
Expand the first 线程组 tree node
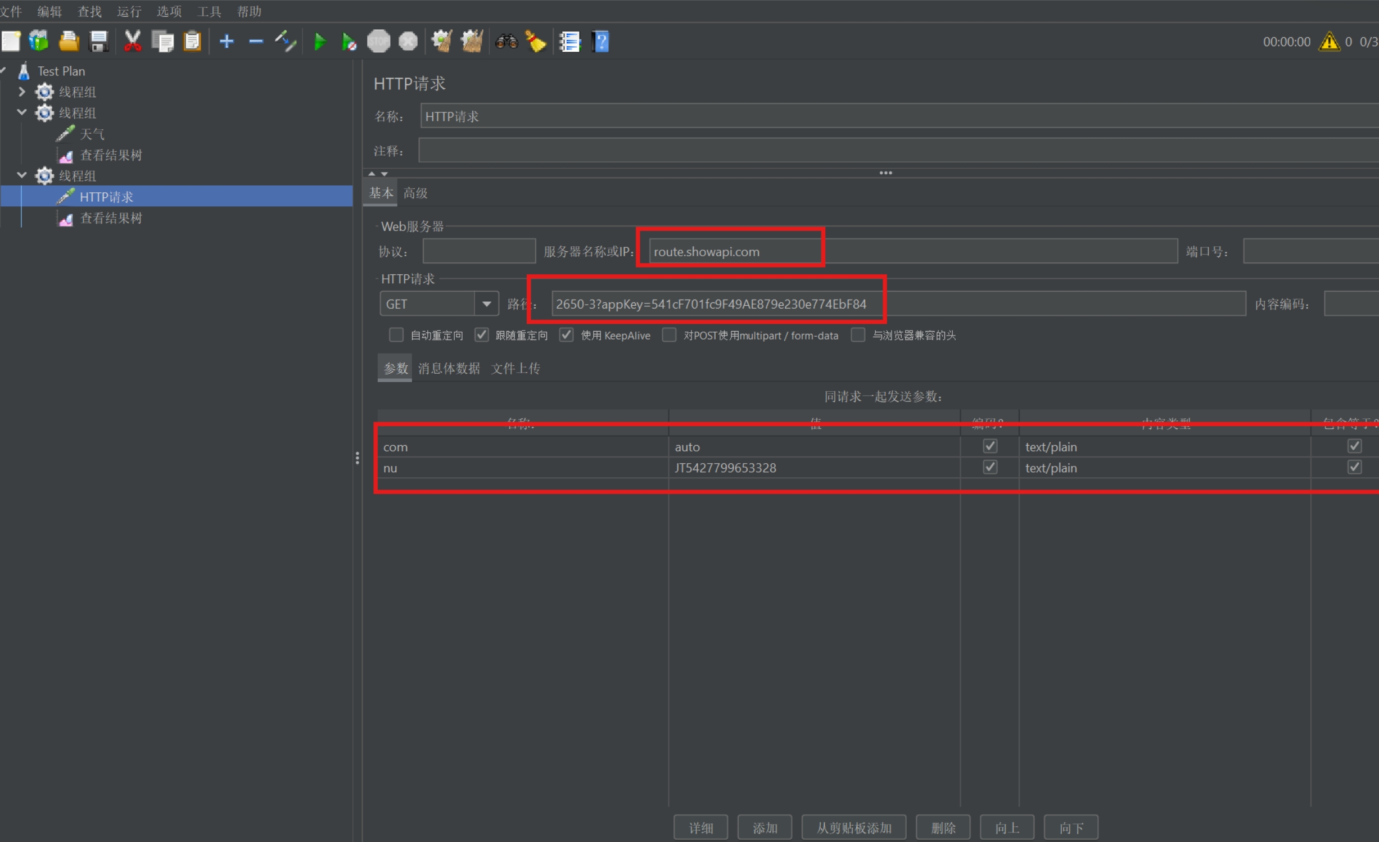(22, 92)
